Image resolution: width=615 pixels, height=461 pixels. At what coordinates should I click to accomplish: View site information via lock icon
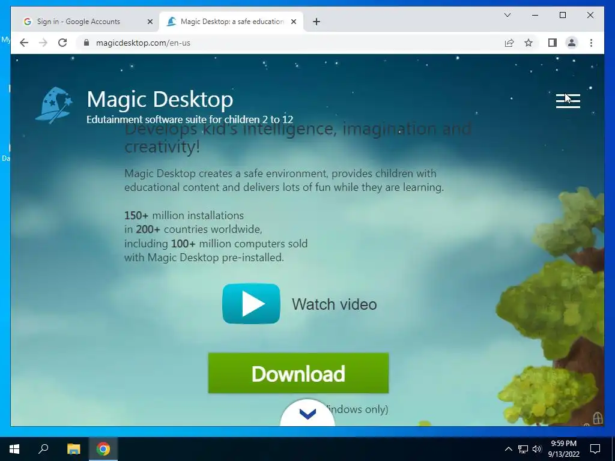(86, 43)
